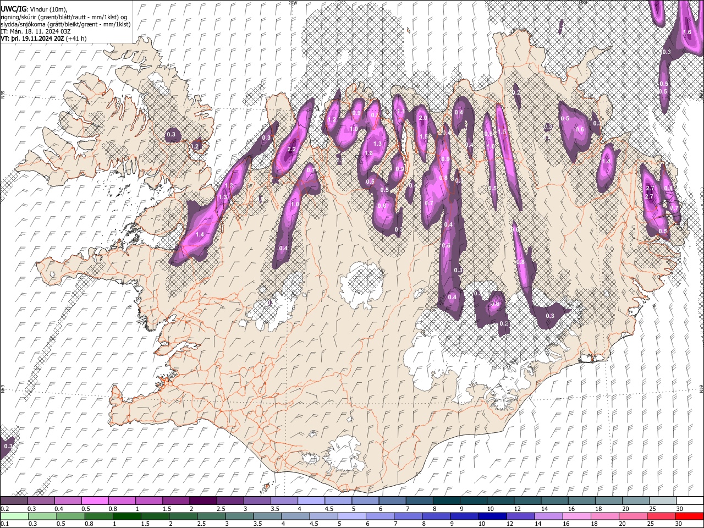Select the bright red 30 swatch in rain legend
Screen dimensions: 704x528
(689, 516)
